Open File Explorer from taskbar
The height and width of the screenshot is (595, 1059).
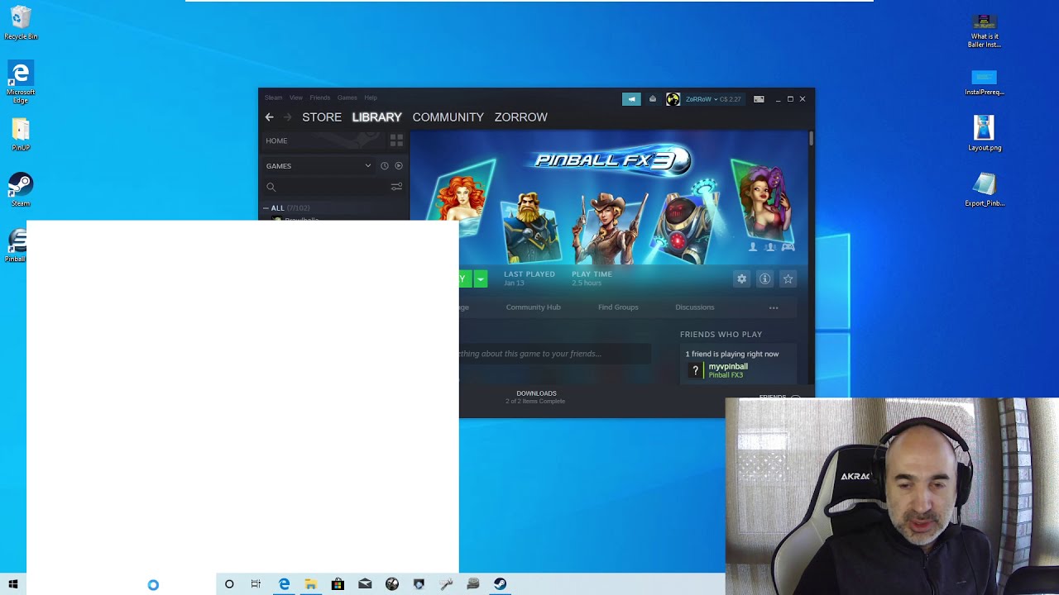tap(310, 584)
